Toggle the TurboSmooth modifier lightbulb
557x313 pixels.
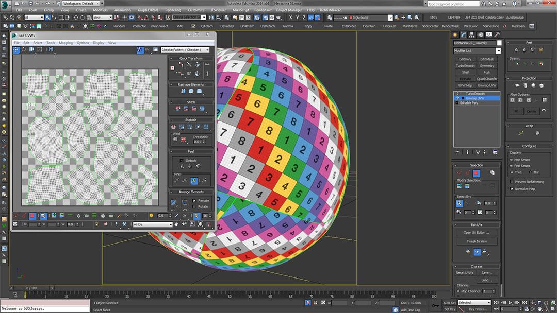pyautogui.click(x=457, y=94)
